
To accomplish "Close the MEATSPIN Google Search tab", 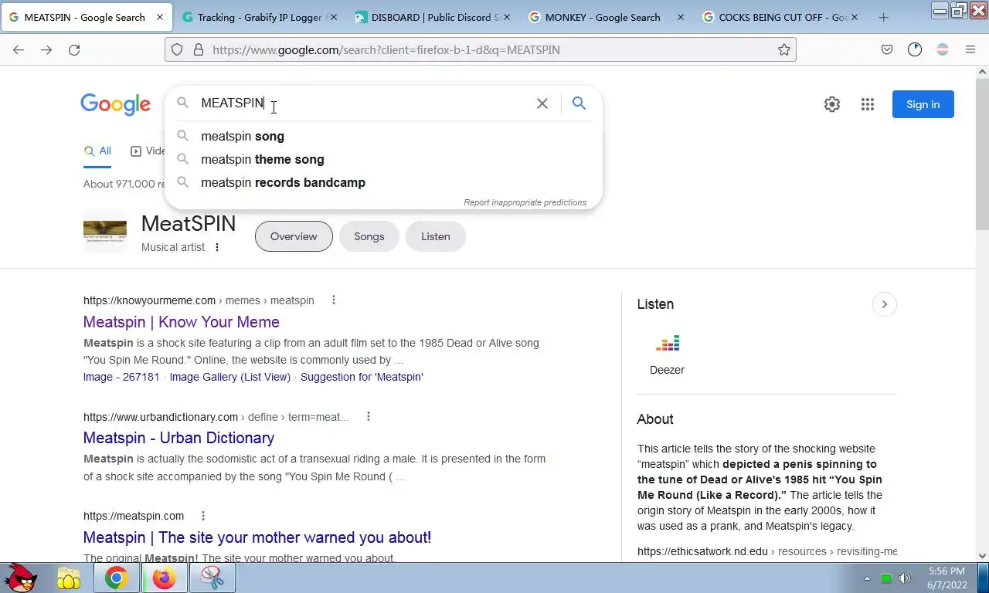I will tap(159, 17).
